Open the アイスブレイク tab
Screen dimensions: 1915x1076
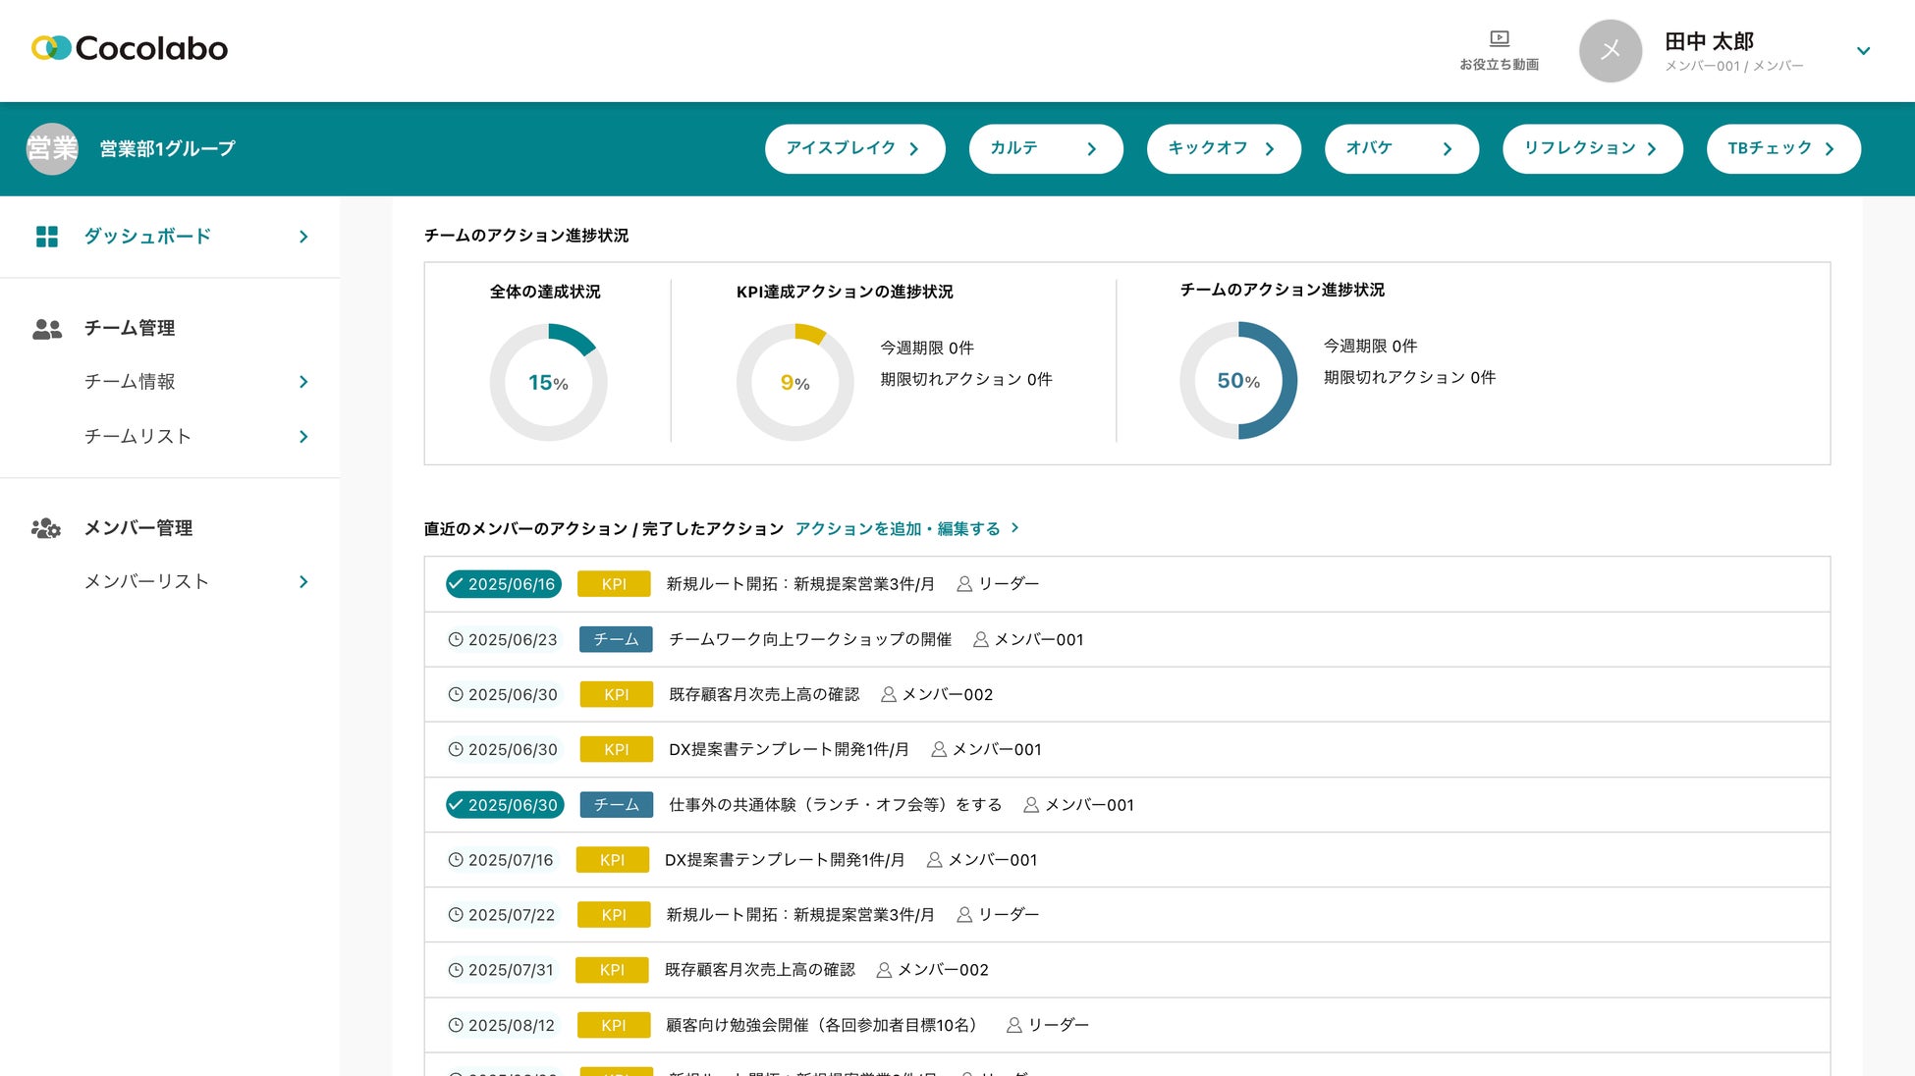click(854, 148)
